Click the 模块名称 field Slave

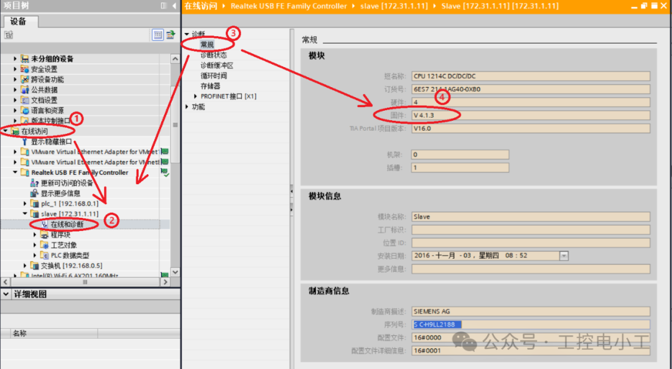(531, 217)
